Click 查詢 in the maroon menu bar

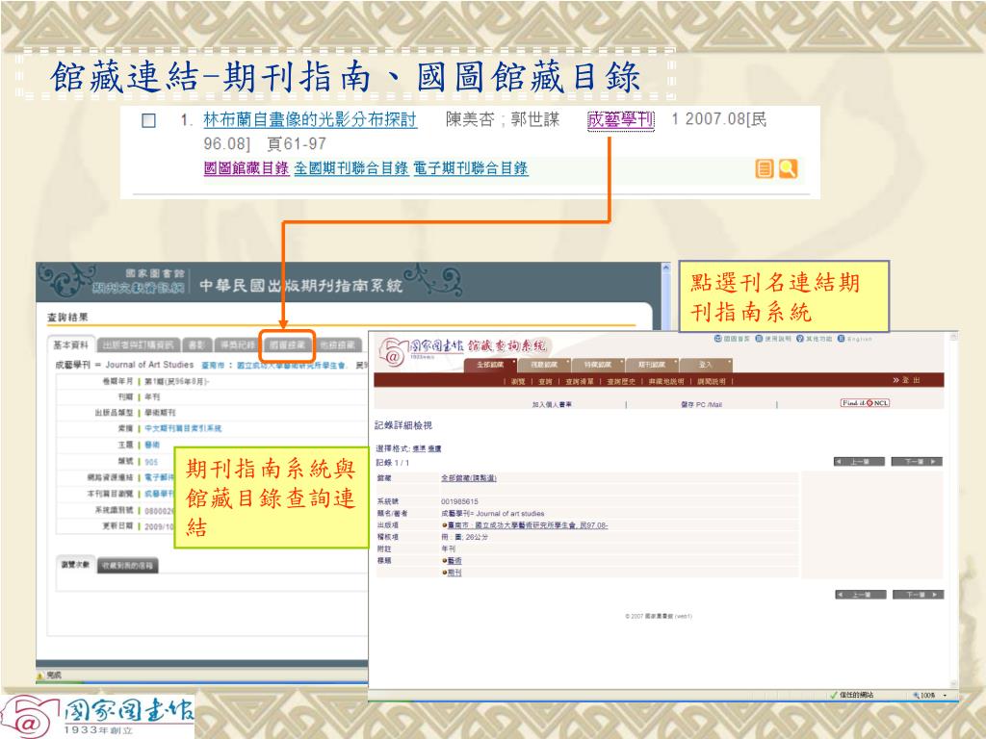coord(545,381)
